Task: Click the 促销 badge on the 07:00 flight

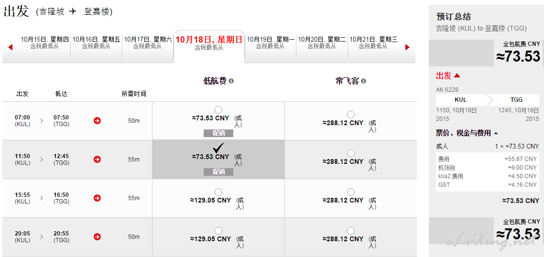Action: tap(218, 133)
